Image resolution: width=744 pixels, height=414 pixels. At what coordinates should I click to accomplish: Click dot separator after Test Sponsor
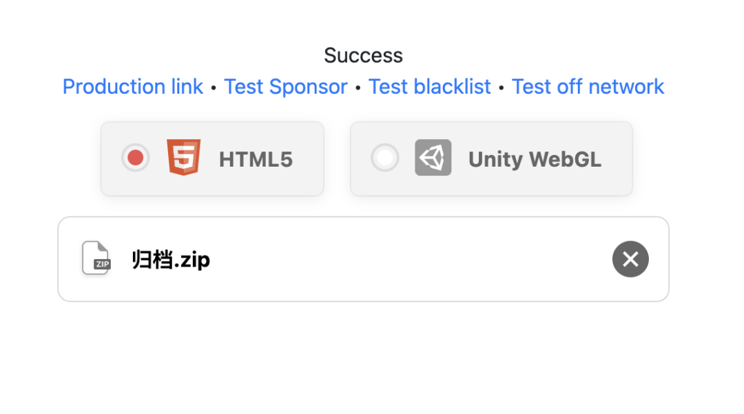358,88
